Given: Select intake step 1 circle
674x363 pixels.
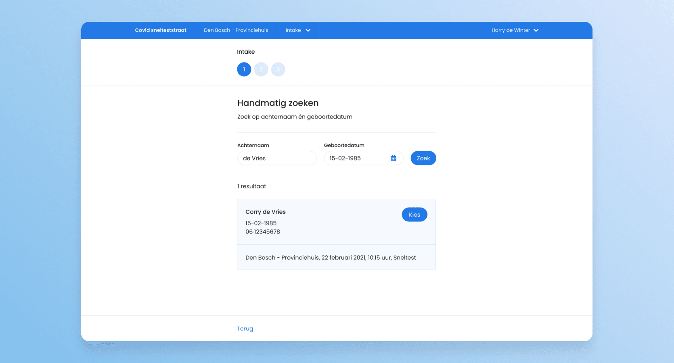Looking at the screenshot, I should coord(244,69).
